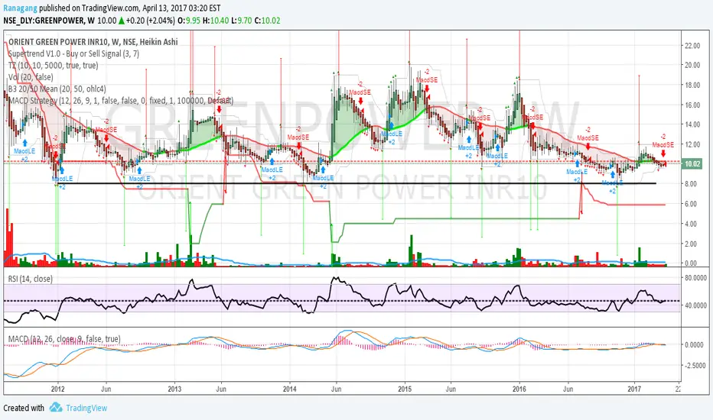Click the 40.0000 RSI scale label
Screen dimensions: 713x420
(x=695, y=305)
